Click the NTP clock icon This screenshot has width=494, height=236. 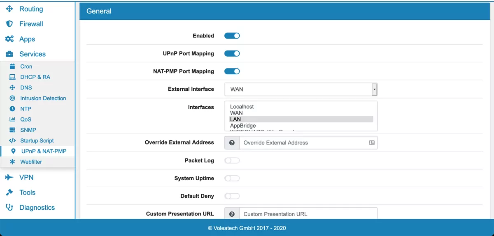coord(12,109)
